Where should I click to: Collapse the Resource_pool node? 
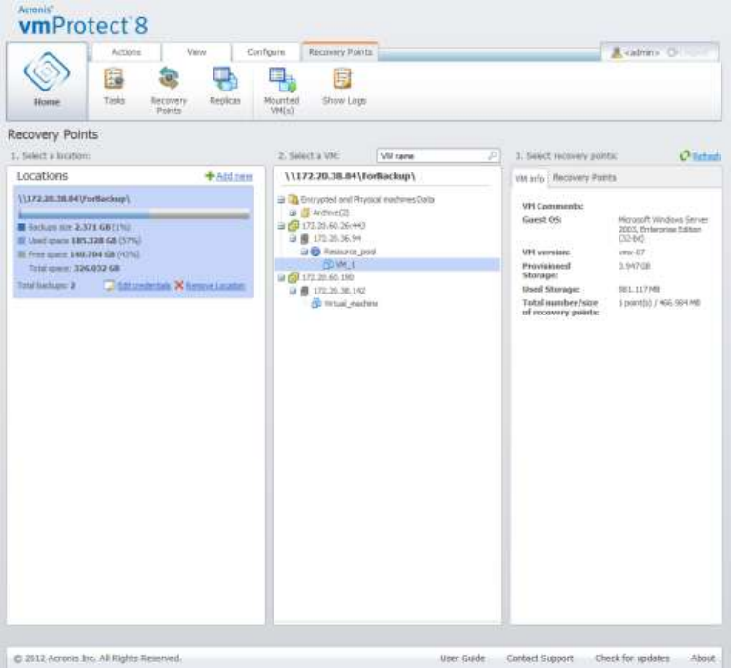(304, 253)
